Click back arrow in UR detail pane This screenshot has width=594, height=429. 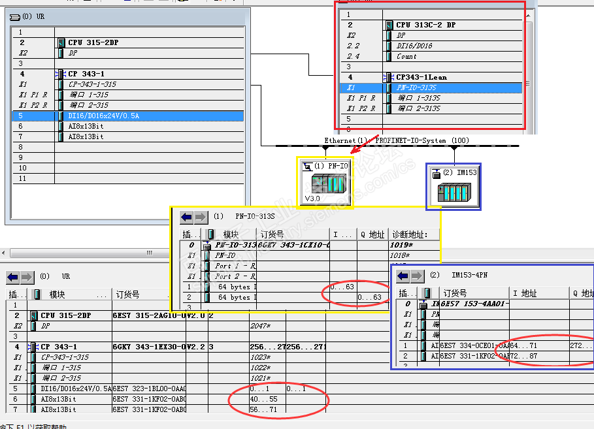click(13, 277)
